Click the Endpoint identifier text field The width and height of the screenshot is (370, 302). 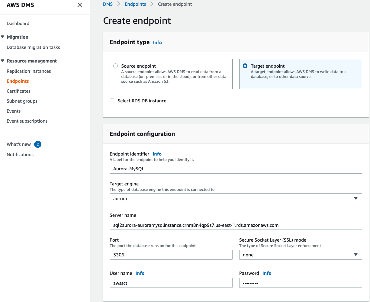pyautogui.click(x=236, y=169)
